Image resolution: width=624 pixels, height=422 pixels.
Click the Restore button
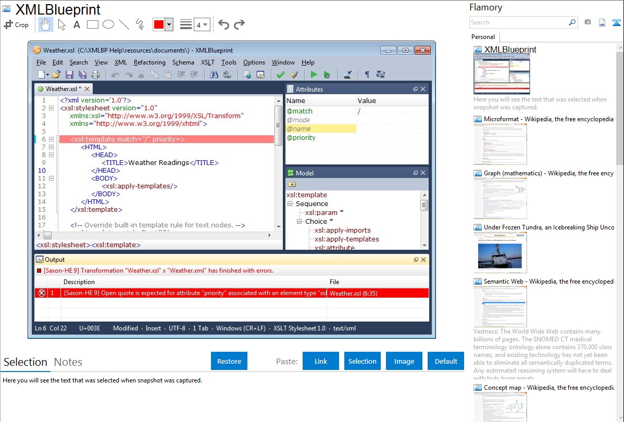coord(229,361)
